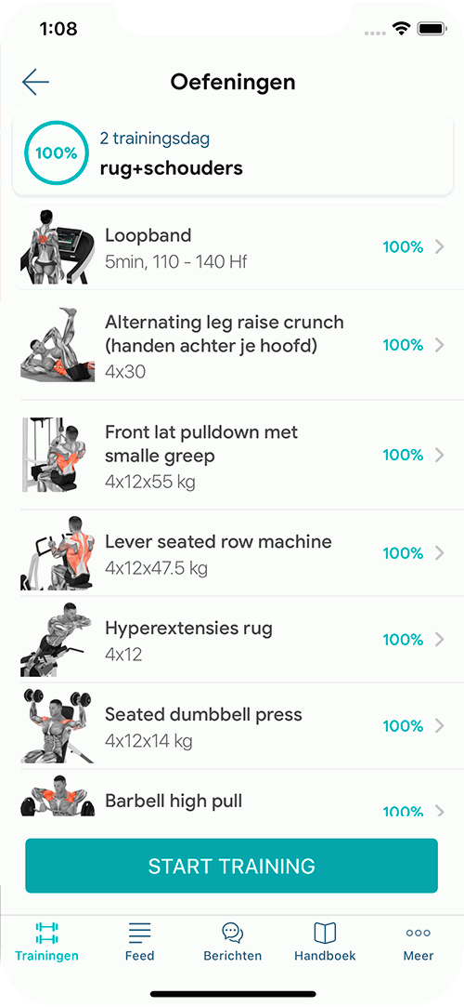Open Alternating leg raise crunch thumbnail
Screen dimensions: 464x1007
tap(58, 345)
